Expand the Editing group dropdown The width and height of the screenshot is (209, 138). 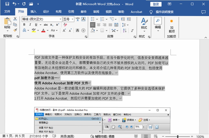pyautogui.click(x=158, y=31)
